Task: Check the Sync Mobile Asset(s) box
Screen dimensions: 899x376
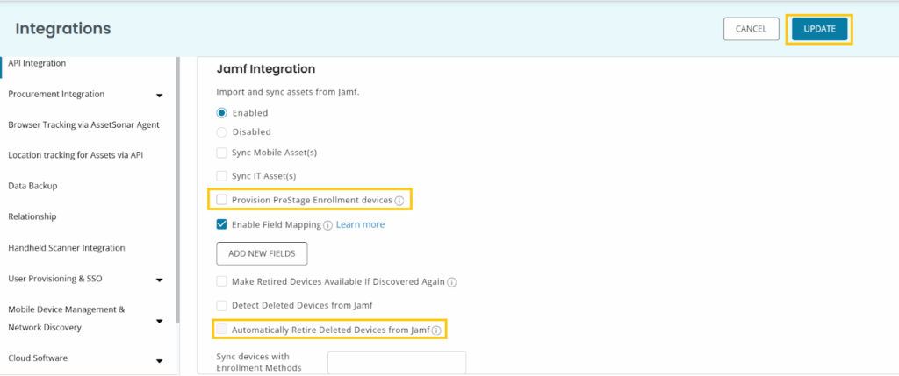Action: click(x=221, y=153)
